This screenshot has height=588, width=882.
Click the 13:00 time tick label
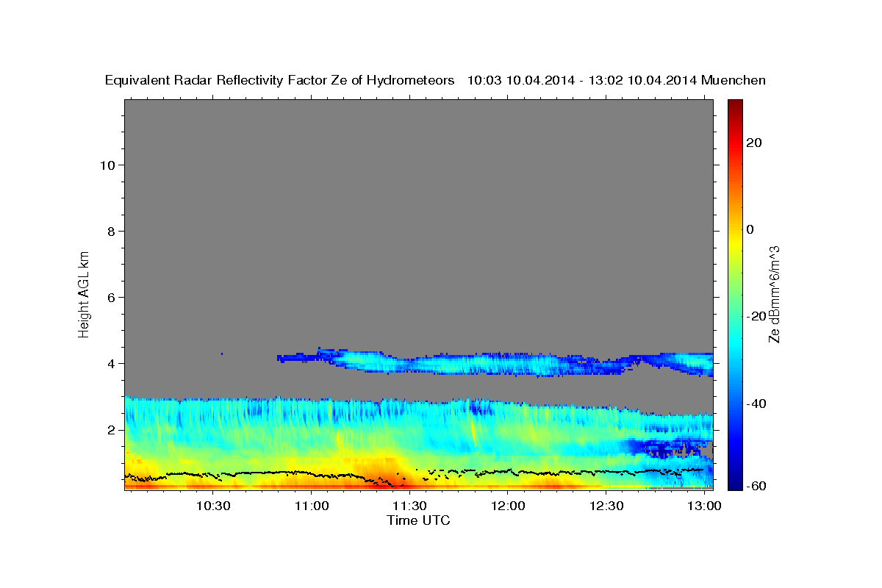tap(704, 506)
